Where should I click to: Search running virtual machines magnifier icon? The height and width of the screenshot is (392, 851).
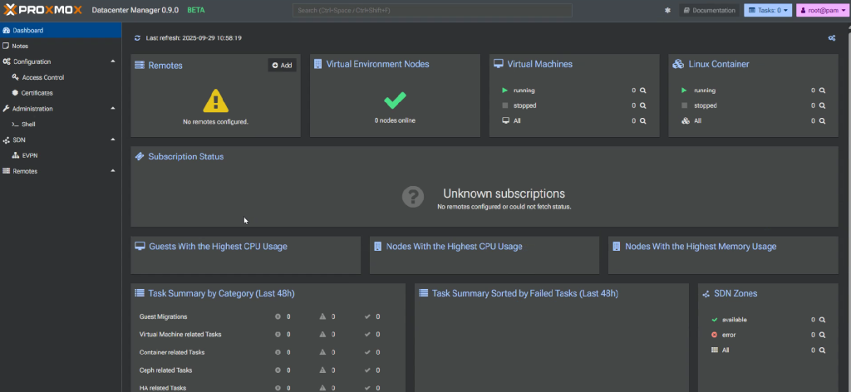pyautogui.click(x=642, y=91)
